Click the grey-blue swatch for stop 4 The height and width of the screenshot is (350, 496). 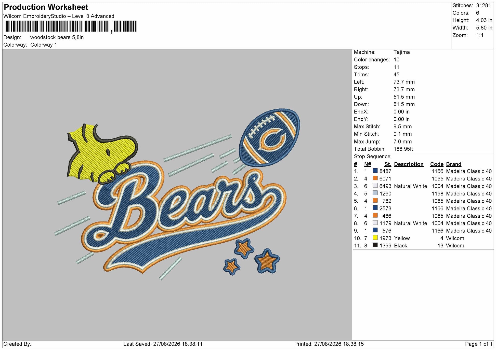[375, 193]
